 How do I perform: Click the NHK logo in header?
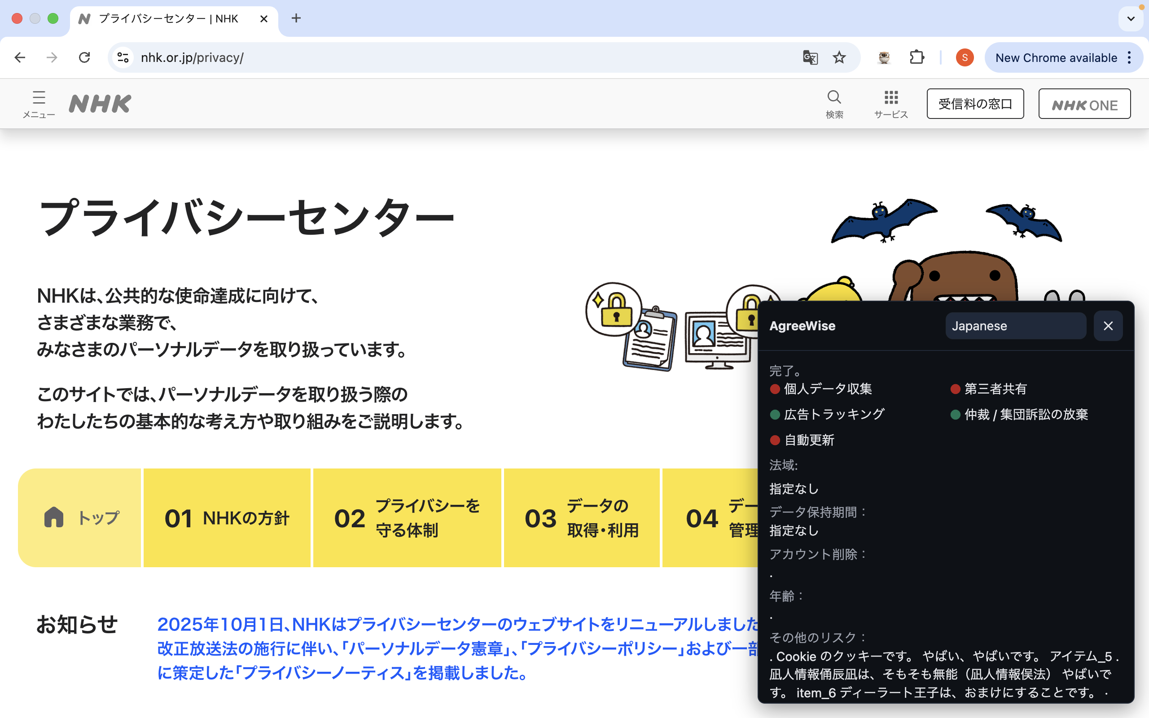[x=100, y=104]
